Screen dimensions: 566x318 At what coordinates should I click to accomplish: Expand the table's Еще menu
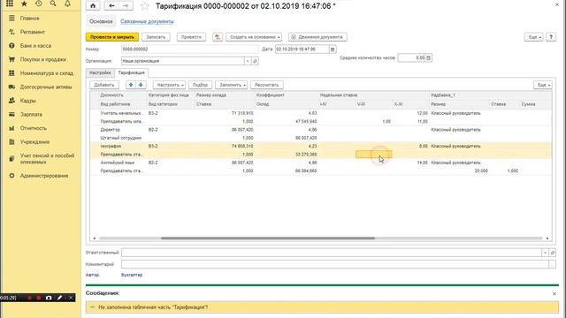(542, 85)
